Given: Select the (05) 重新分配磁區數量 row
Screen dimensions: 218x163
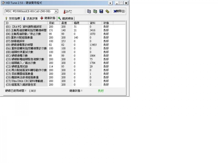Looking at the screenshot, I should [65, 37].
